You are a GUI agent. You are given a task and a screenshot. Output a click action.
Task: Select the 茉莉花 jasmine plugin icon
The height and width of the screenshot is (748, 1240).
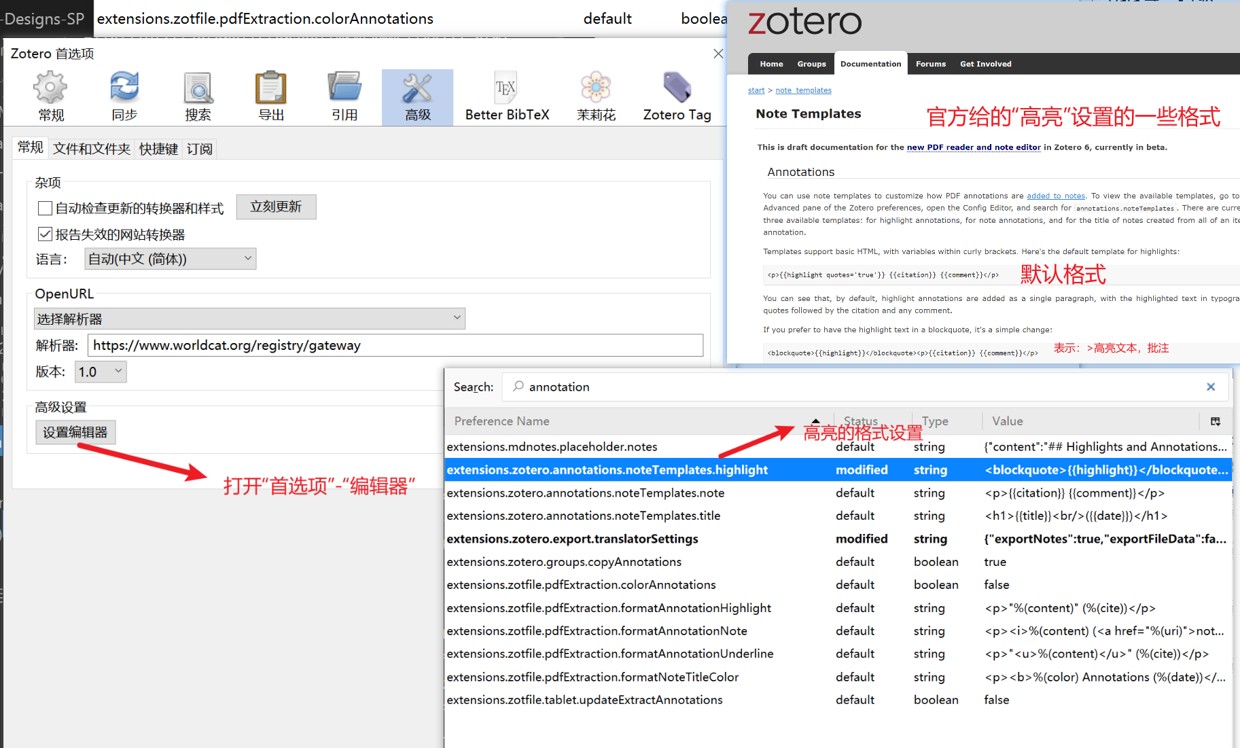click(596, 95)
